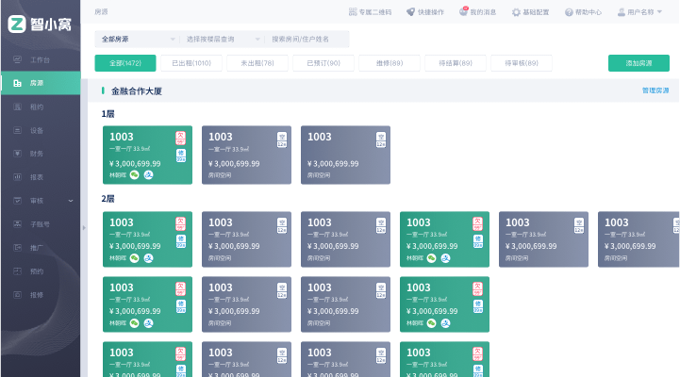Open the green 1003 room card under 1层

(x=147, y=156)
